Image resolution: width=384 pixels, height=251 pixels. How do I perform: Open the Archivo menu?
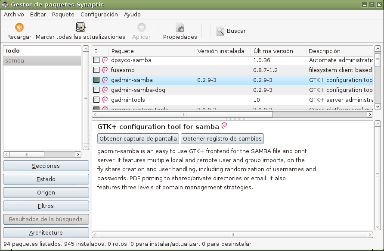tap(13, 14)
